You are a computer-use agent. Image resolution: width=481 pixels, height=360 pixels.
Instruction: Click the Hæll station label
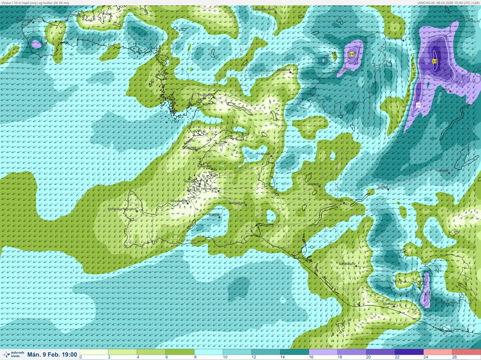tap(340, 201)
